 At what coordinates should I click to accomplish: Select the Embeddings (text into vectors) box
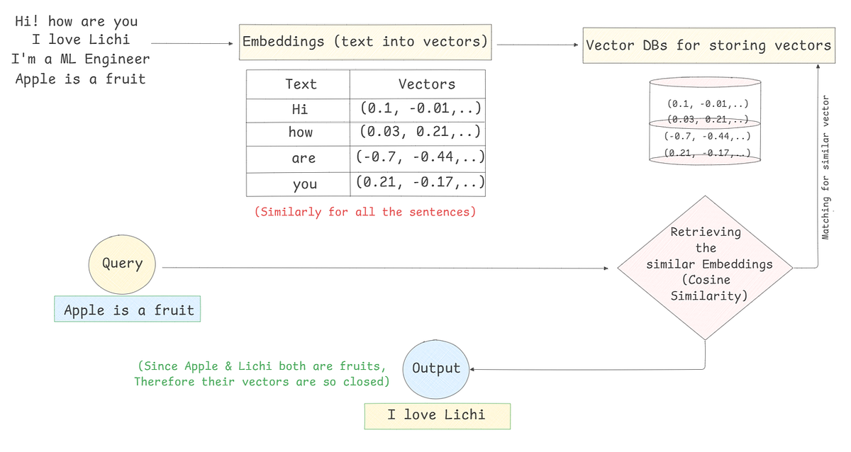(x=365, y=42)
